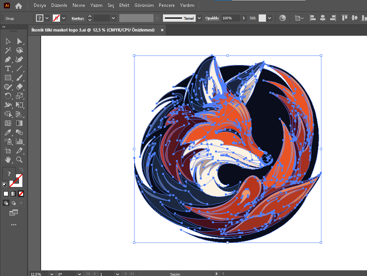
Task: Select the Curvature tool
Action: [x=19, y=60]
